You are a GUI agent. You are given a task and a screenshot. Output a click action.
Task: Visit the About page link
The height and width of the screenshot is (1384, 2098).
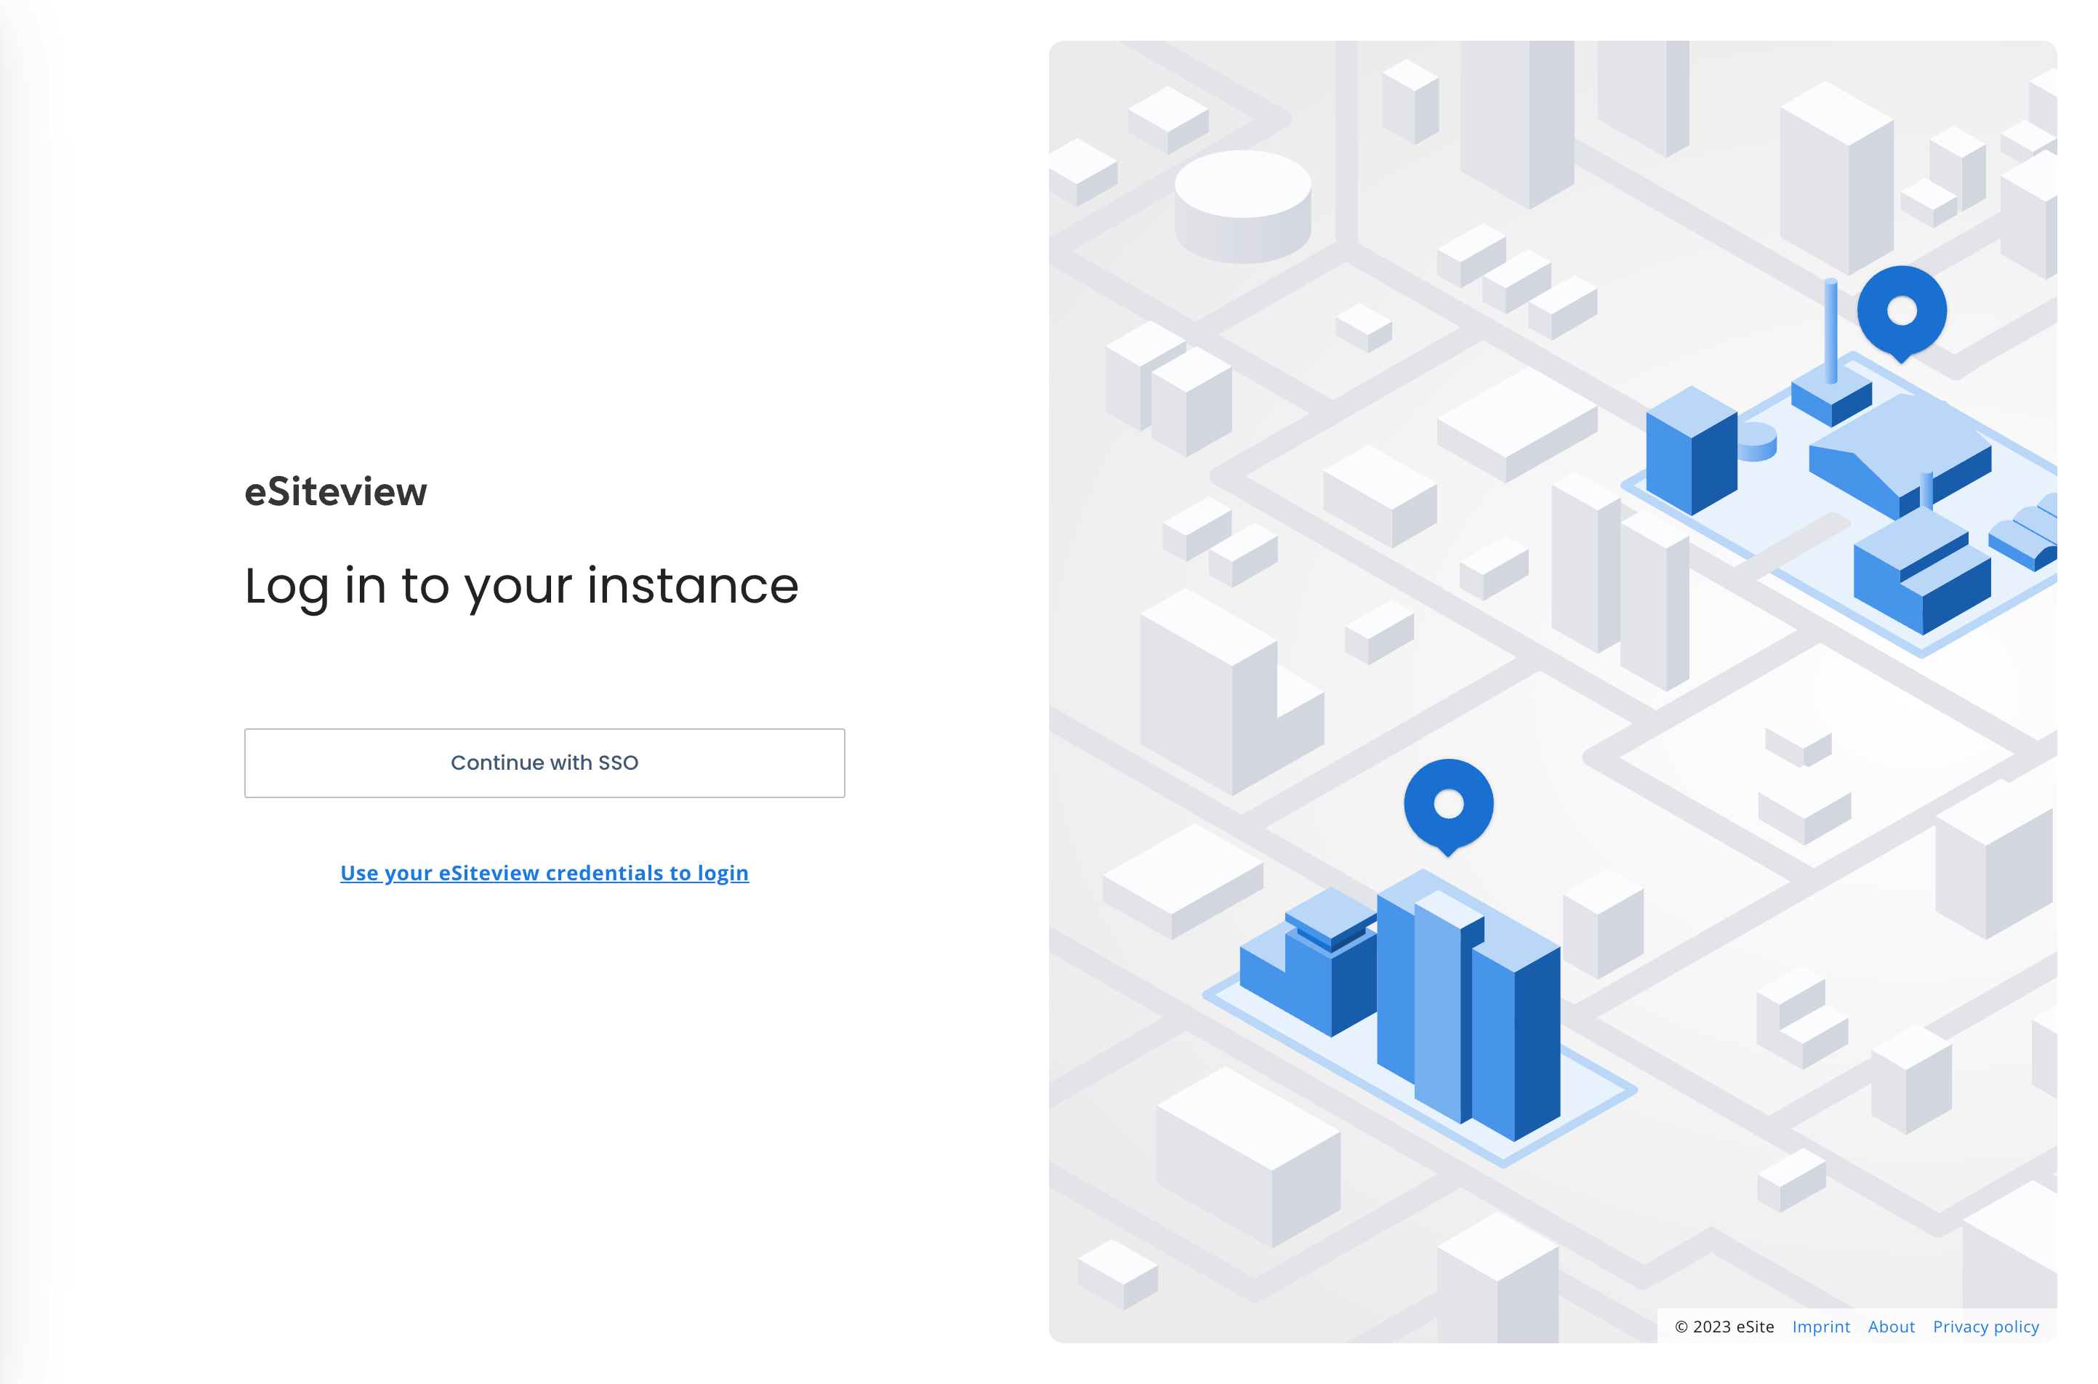[x=1891, y=1327]
